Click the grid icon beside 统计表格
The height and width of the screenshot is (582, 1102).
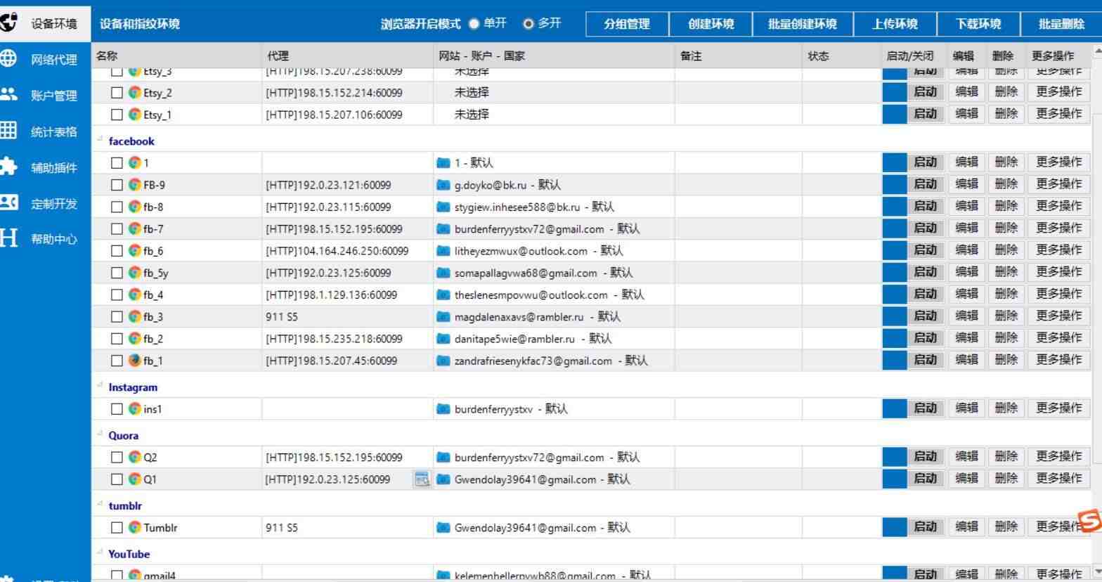click(8, 130)
